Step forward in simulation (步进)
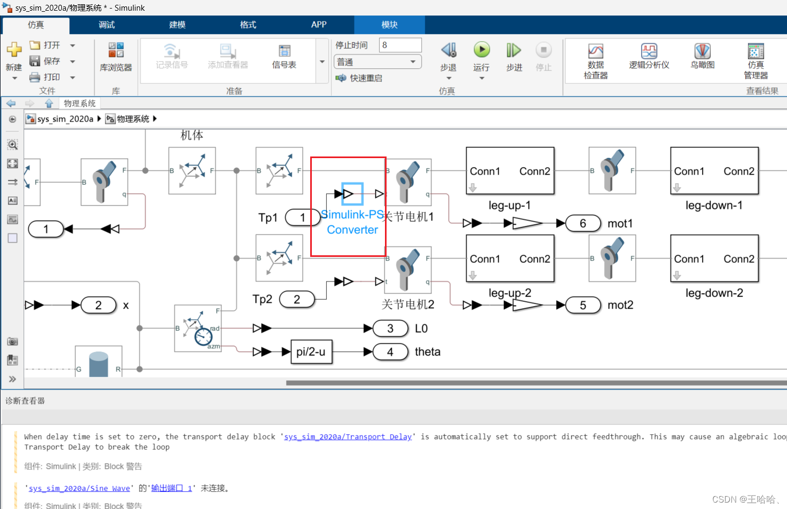Image resolution: width=787 pixels, height=509 pixels. click(514, 57)
